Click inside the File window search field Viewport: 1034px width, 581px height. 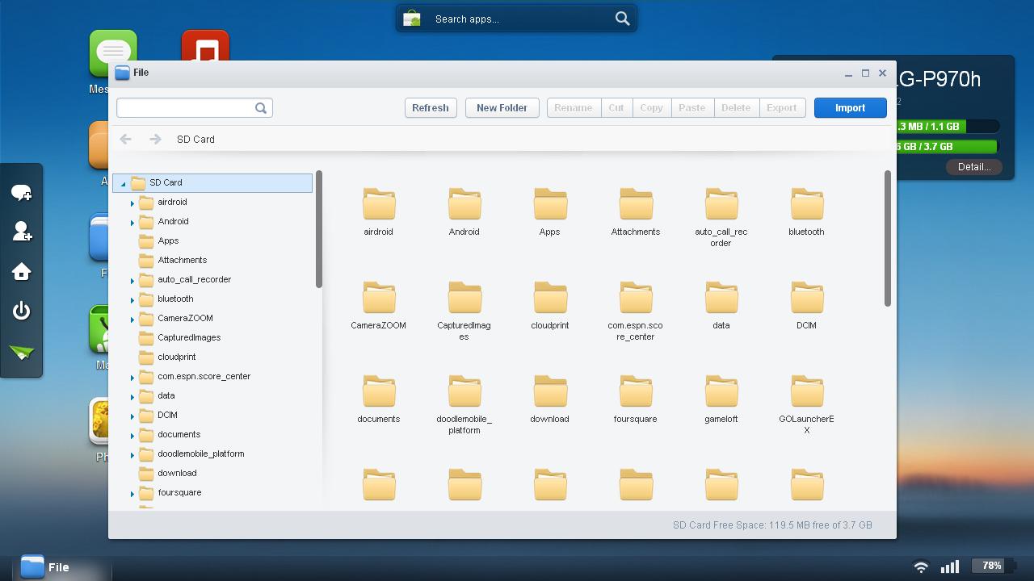[x=186, y=107]
